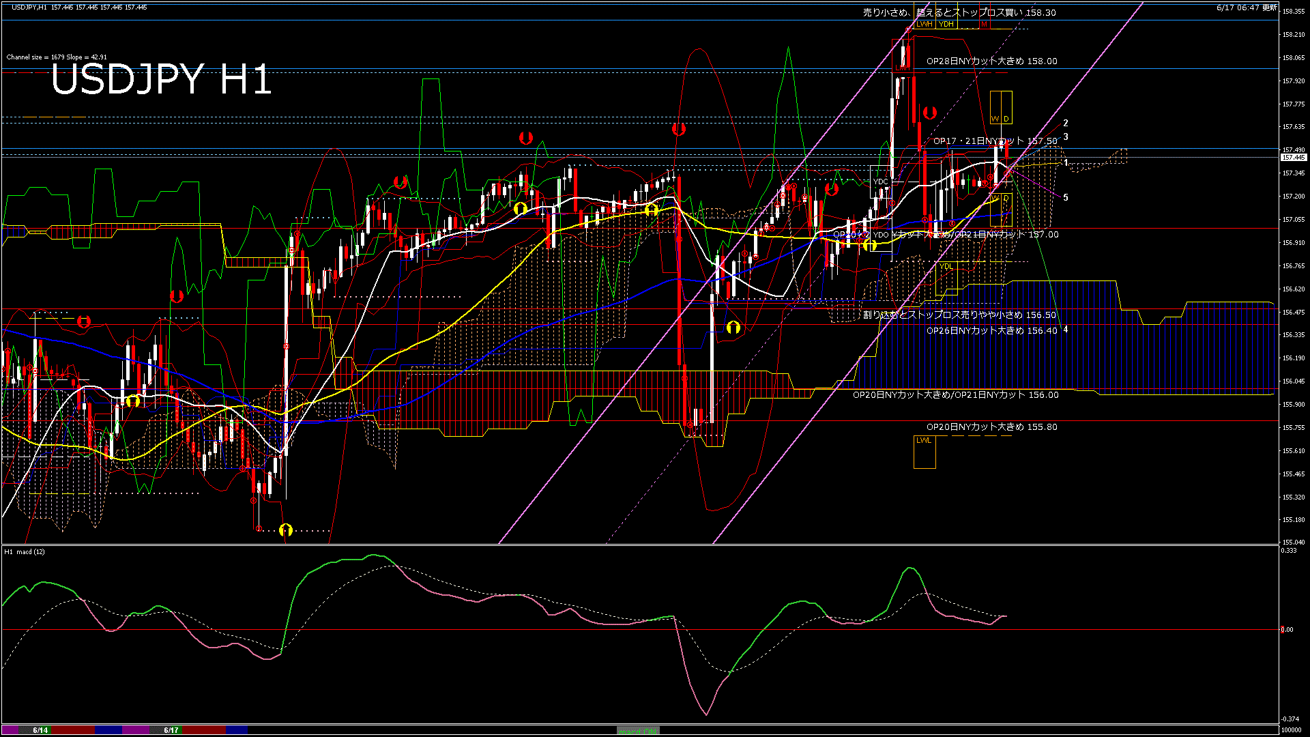Click the OP28日NYカット大きめ 158.00 label
The width and height of the screenshot is (1310, 737).
[x=991, y=61]
